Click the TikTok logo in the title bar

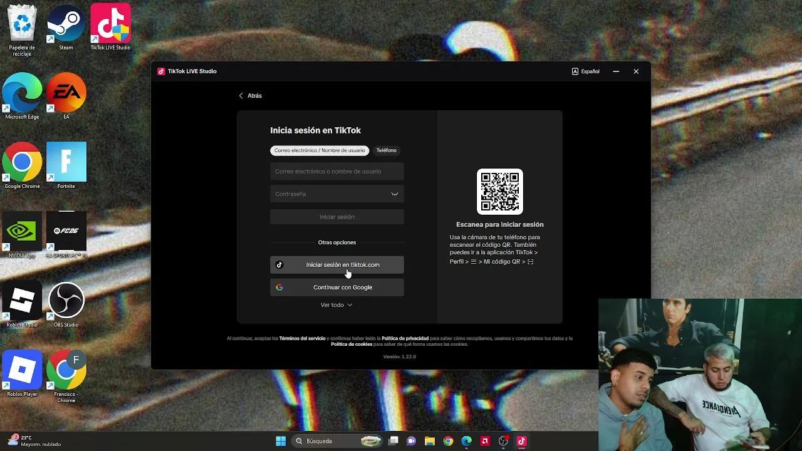(161, 71)
